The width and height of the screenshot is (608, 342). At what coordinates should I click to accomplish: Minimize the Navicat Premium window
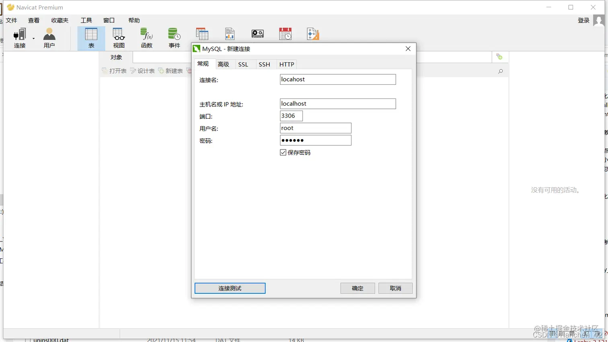pyautogui.click(x=549, y=7)
